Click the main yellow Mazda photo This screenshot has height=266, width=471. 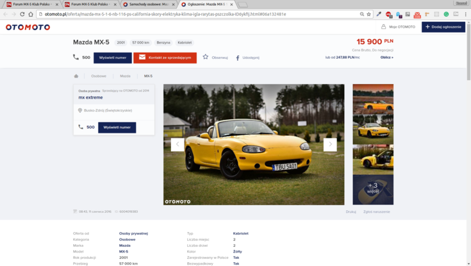(x=254, y=145)
